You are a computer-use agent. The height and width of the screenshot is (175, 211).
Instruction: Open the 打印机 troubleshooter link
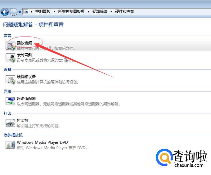pos(23,121)
